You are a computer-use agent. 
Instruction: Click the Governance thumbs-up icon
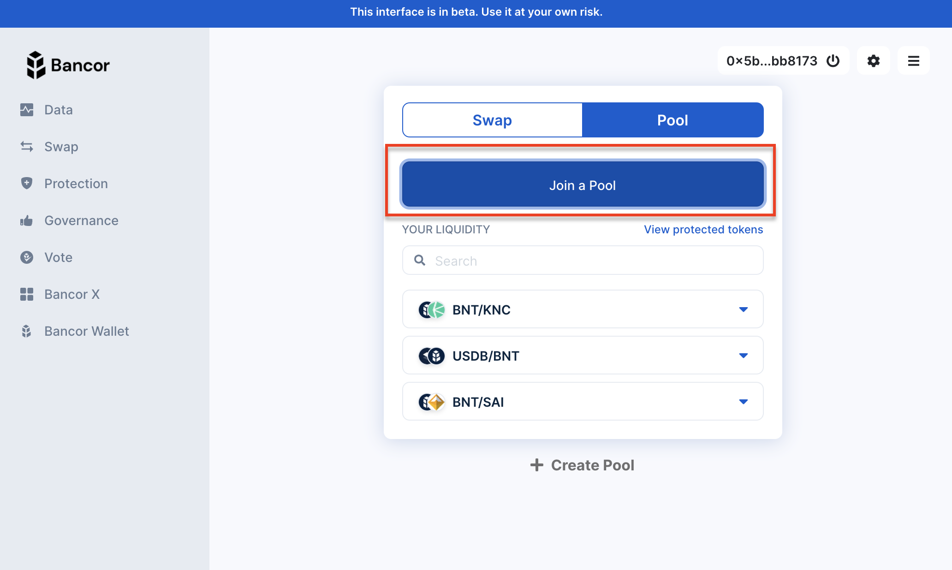(27, 220)
